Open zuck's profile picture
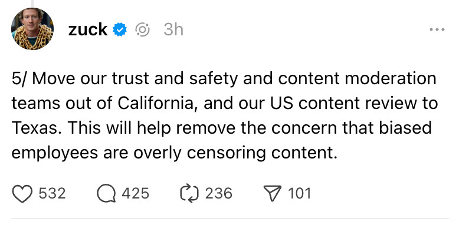 32,29
